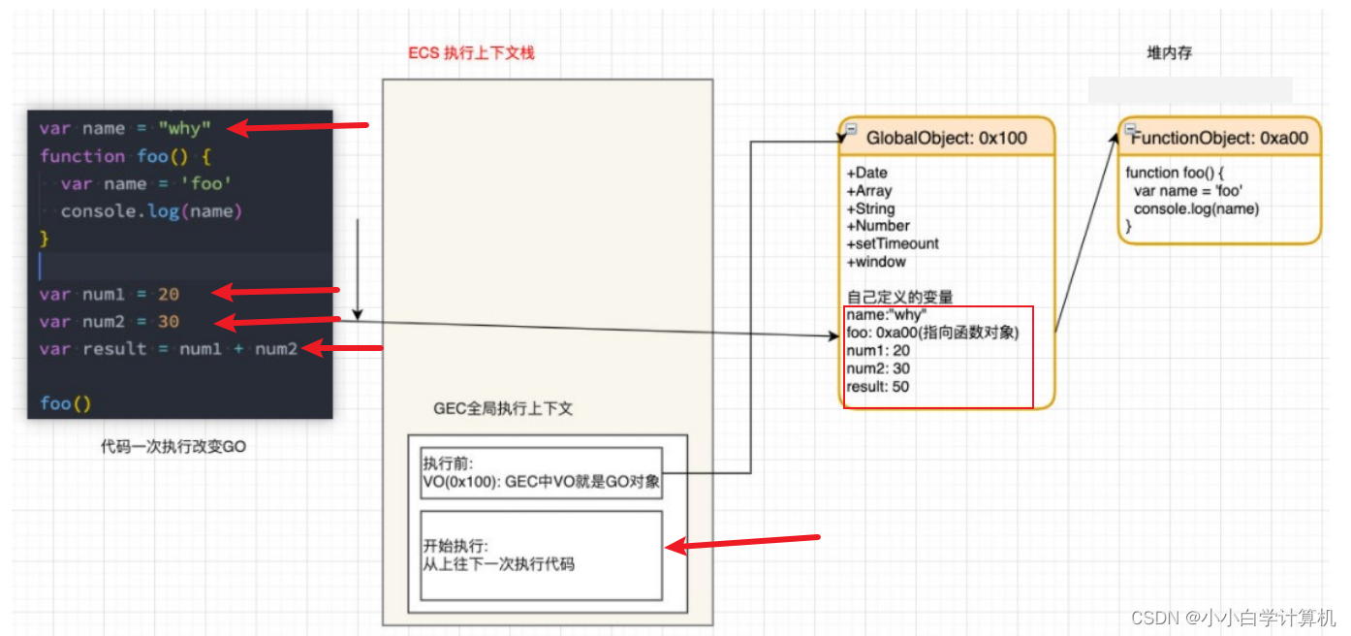Select the dark code snippet panel
This screenshot has width=1351, height=636.
pyautogui.click(x=179, y=262)
